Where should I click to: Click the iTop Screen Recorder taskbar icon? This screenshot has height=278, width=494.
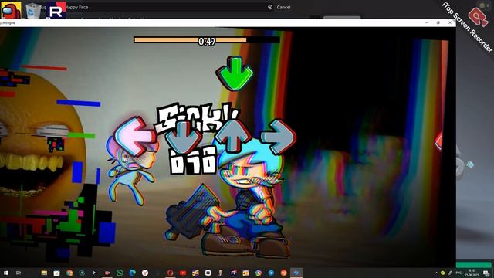[x=107, y=273]
